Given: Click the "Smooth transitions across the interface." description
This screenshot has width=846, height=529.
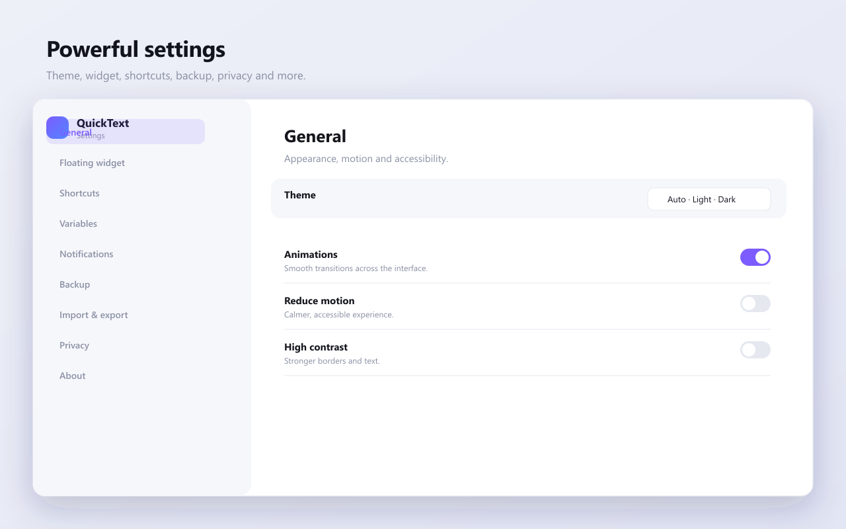Looking at the screenshot, I should coord(356,268).
